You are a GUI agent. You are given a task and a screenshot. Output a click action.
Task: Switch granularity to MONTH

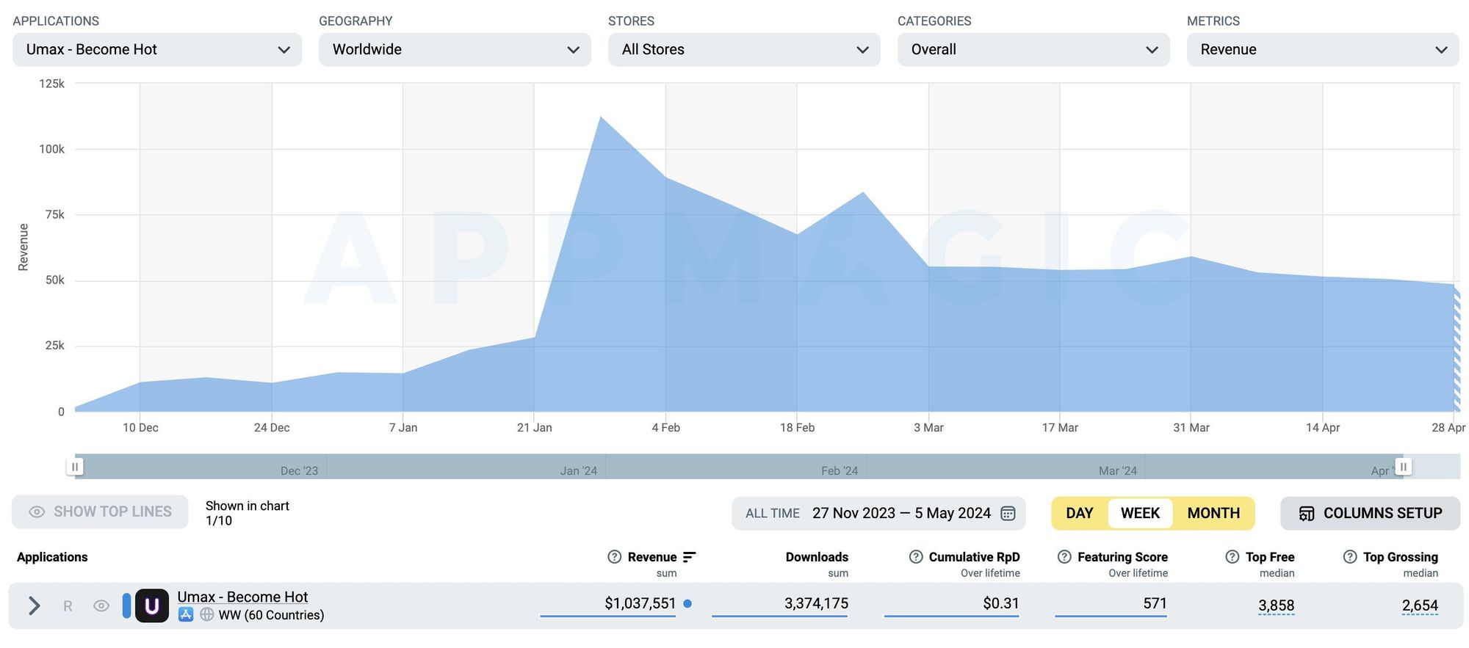[1213, 513]
